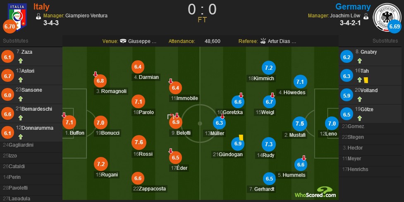Click the Germany team name heading

click(x=353, y=7)
